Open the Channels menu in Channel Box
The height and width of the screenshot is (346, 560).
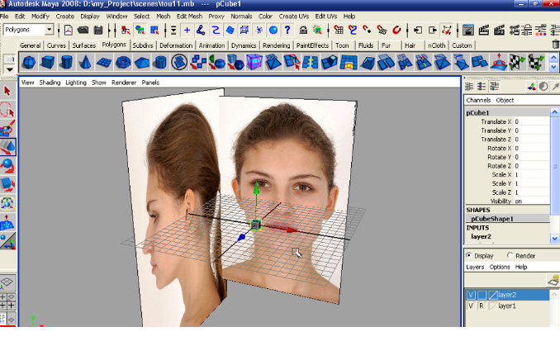[x=478, y=101]
